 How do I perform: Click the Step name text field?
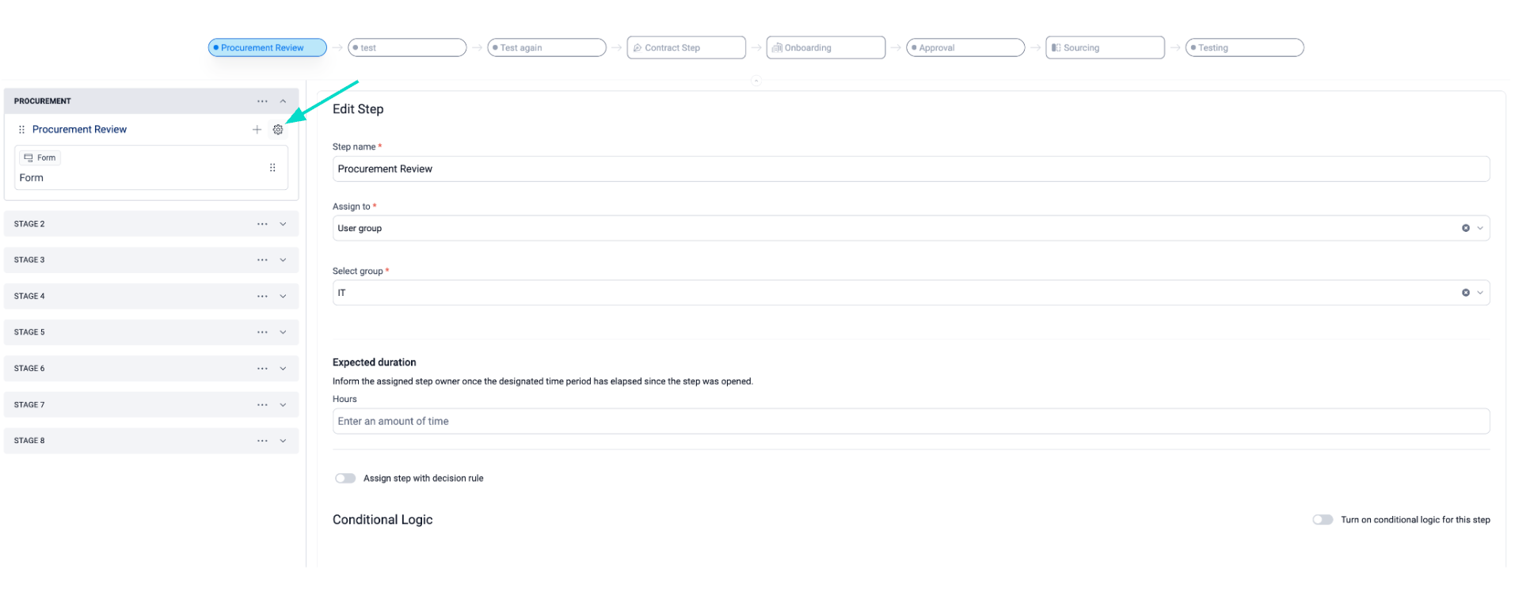tap(910, 169)
